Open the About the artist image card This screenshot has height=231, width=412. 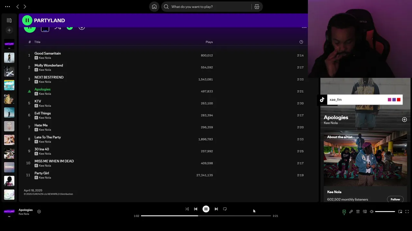[365, 158]
